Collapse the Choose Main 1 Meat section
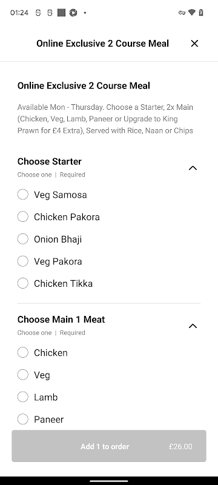This screenshot has height=485, width=218. point(193,326)
